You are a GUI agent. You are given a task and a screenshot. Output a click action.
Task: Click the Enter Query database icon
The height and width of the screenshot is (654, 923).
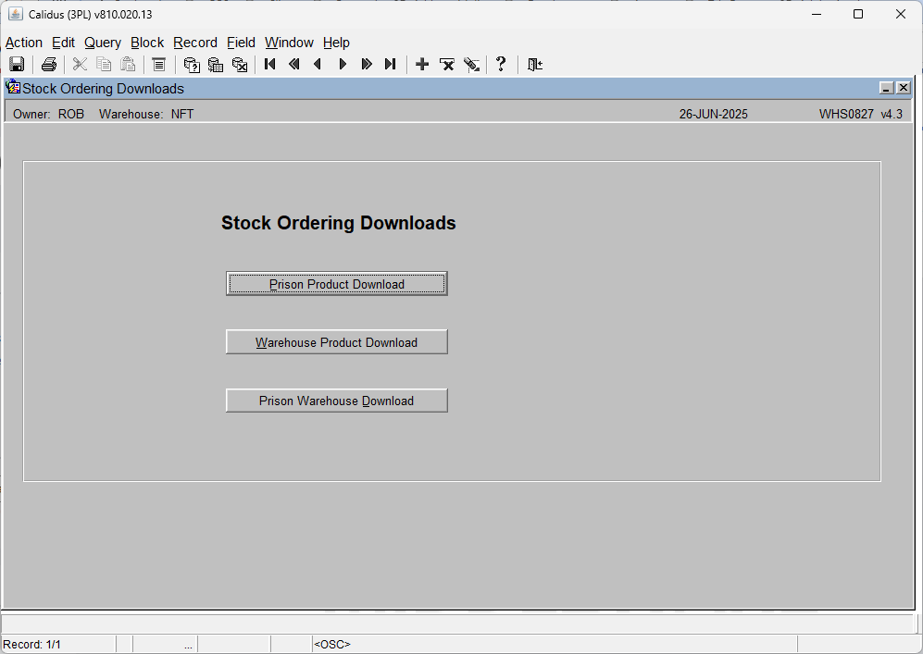point(192,64)
